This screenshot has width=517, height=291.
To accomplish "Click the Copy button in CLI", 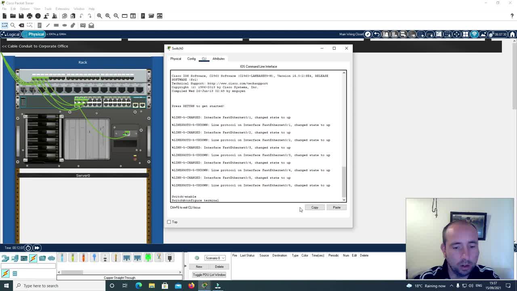I will [315, 207].
